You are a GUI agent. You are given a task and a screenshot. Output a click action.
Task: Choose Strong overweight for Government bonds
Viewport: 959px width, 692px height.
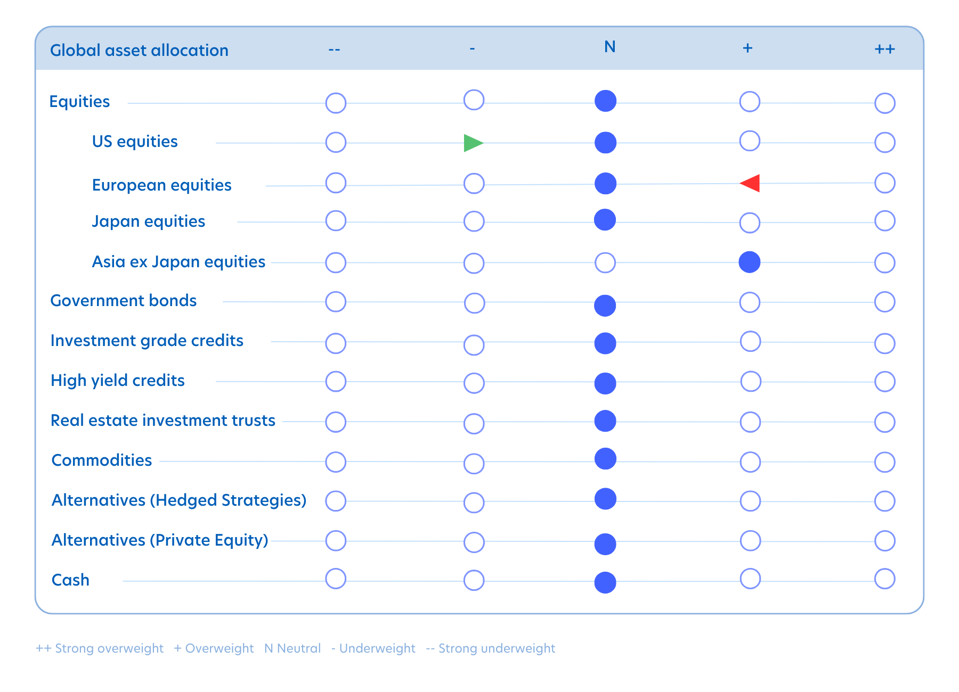884,302
